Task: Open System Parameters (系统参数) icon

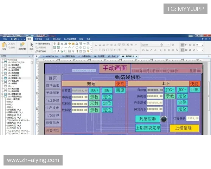Action: [x=22, y=45]
